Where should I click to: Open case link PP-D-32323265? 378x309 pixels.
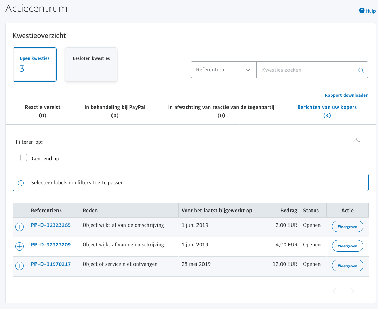pyautogui.click(x=51, y=225)
